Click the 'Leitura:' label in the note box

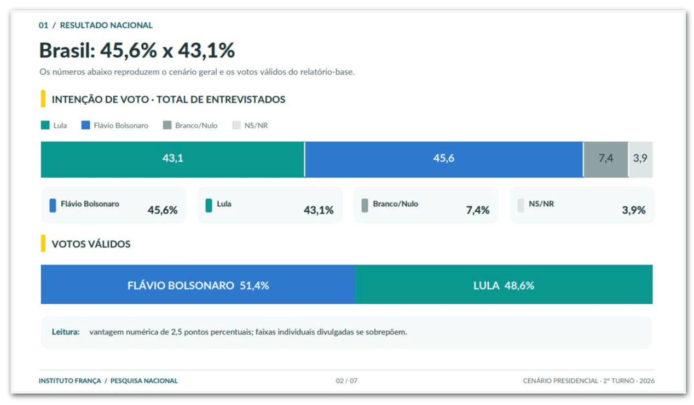pyautogui.click(x=66, y=332)
